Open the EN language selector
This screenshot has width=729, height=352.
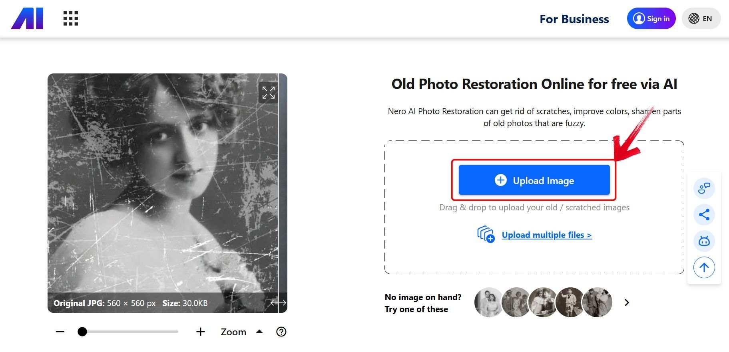pos(701,19)
